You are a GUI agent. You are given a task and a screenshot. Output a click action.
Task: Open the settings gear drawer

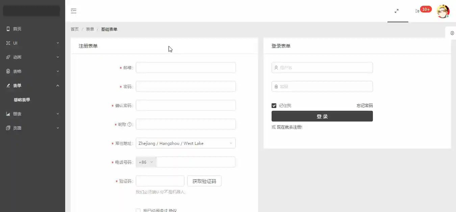pos(452,33)
